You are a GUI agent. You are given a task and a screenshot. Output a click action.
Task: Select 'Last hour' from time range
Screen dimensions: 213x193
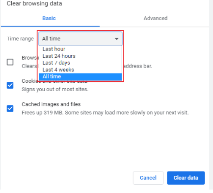pos(80,49)
